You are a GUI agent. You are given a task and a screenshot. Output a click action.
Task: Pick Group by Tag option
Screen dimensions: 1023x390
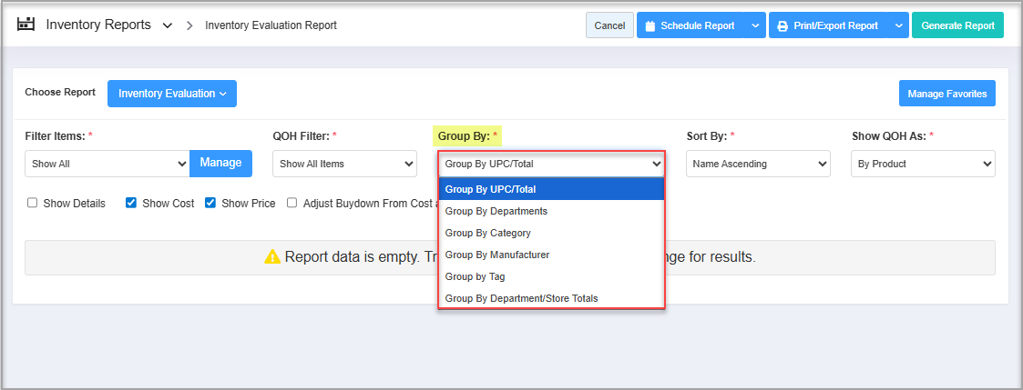tap(475, 276)
